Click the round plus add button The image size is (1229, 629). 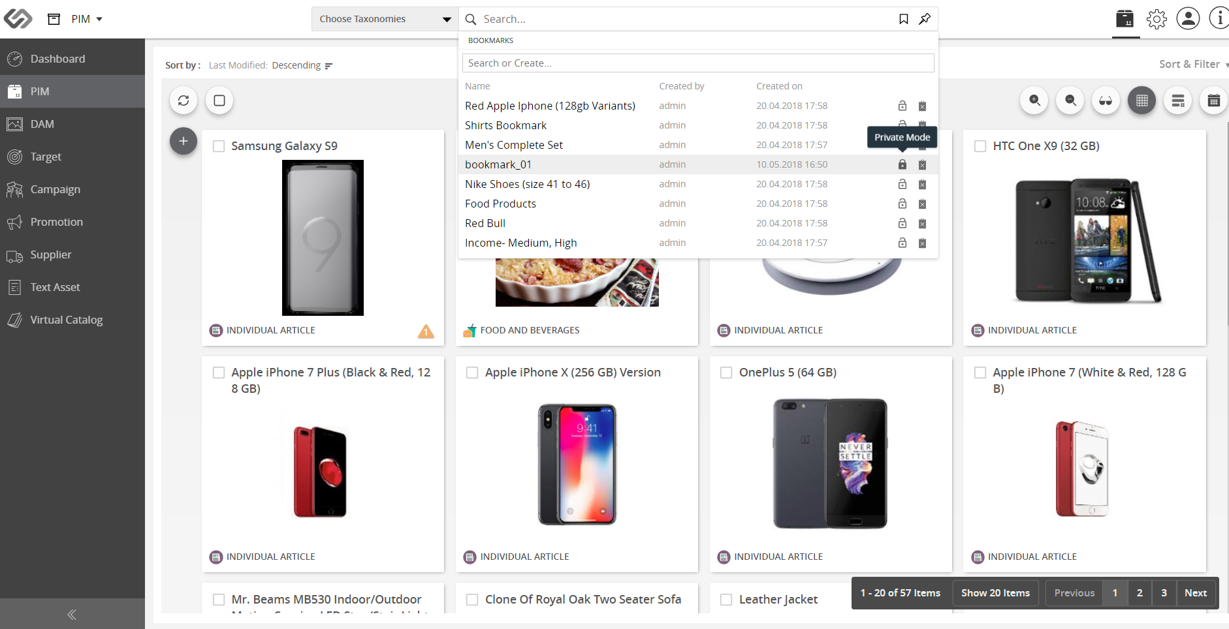click(184, 141)
